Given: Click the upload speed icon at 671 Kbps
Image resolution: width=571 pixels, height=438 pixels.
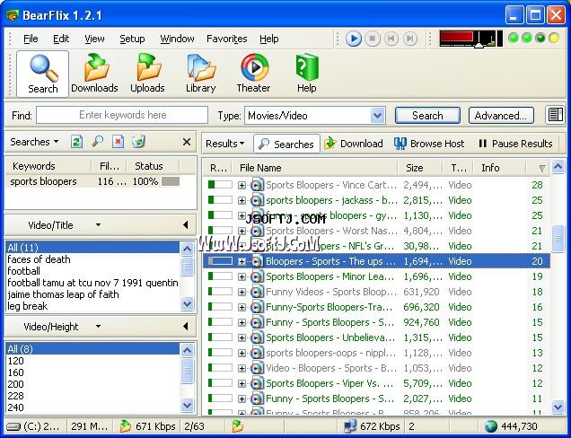Looking at the screenshot, I should [126, 426].
